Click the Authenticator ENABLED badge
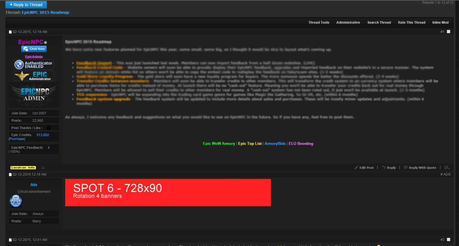Screen dimensions: 459x246 tap(34, 64)
